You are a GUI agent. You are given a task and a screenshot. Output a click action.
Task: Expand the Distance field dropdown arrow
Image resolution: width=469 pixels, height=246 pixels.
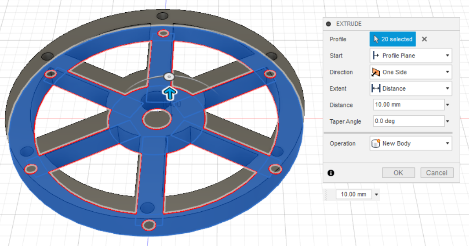click(x=448, y=105)
